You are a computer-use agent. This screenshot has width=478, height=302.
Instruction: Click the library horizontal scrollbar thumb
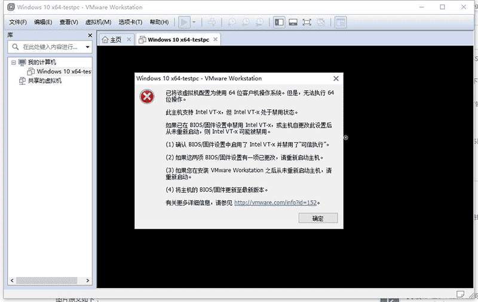click(x=47, y=281)
